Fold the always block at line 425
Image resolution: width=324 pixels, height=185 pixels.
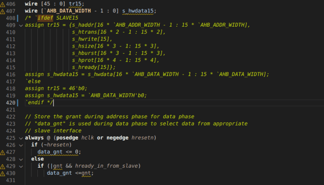click(x=21, y=138)
